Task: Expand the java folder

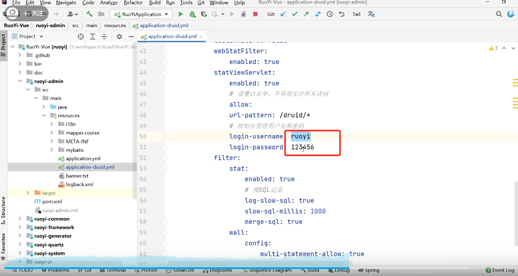Action: point(44,107)
